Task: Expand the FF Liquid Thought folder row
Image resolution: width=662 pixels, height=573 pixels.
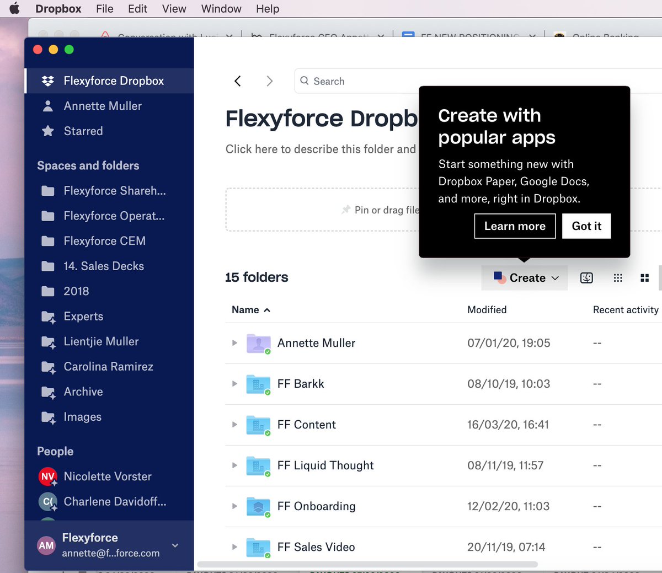Action: pyautogui.click(x=234, y=465)
